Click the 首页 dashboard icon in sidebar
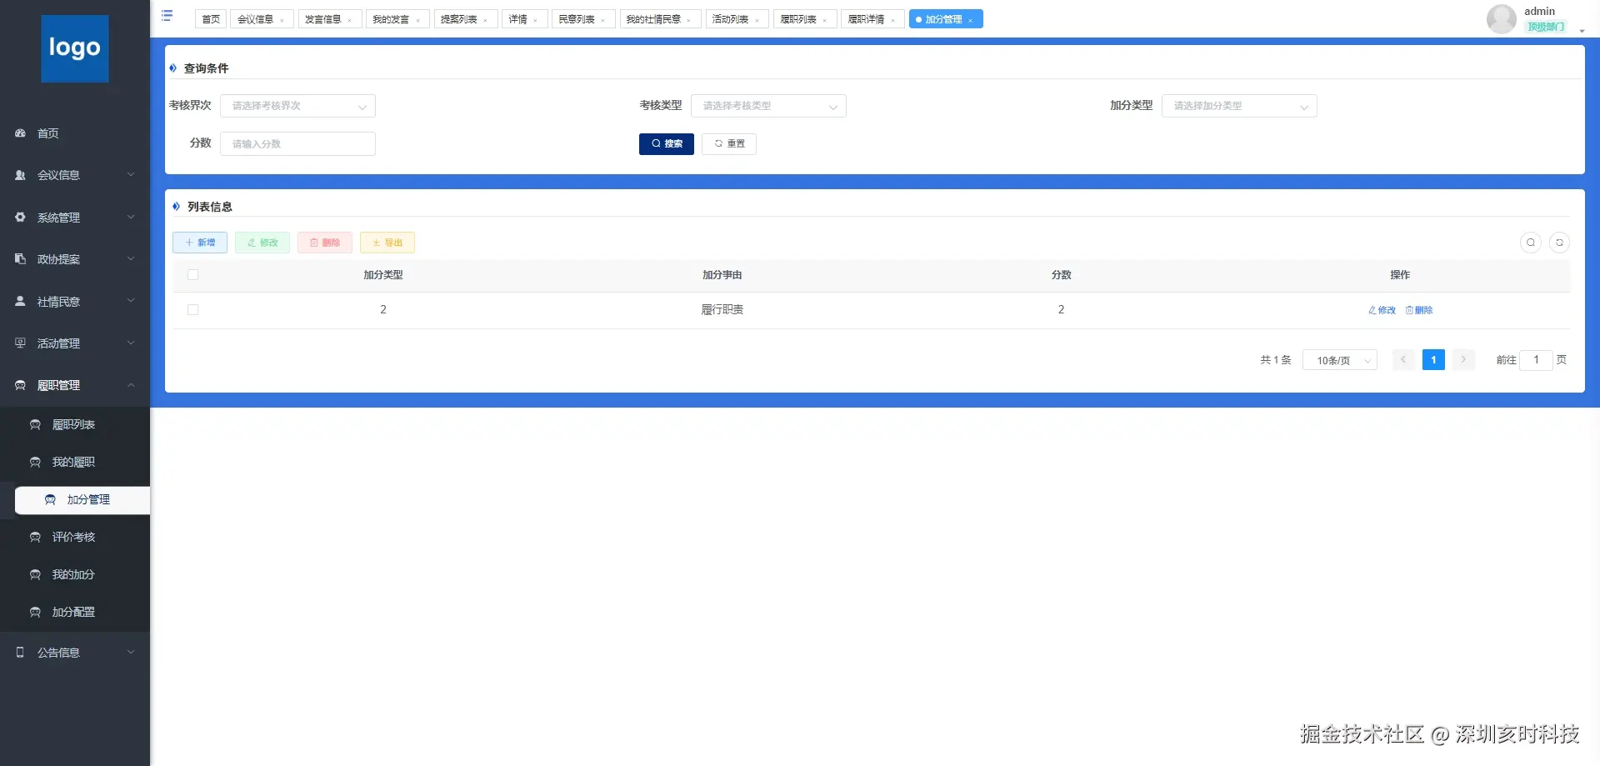The image size is (1600, 766). click(20, 133)
